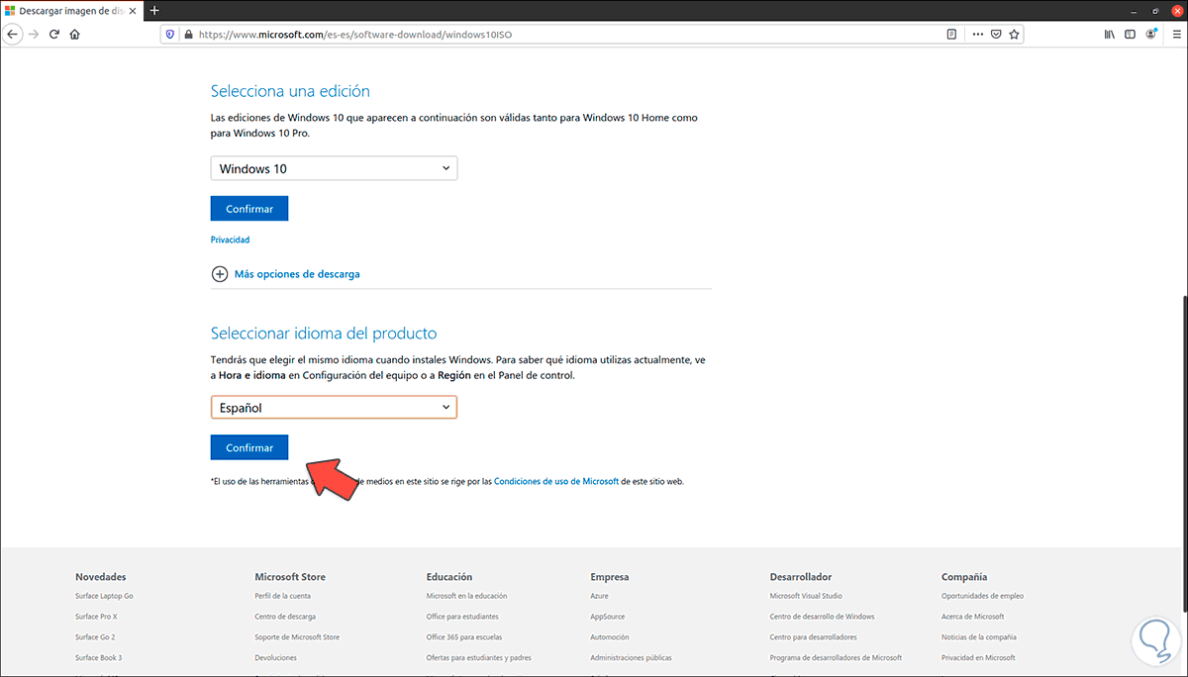Open the Firefox account menu
Screen dimensions: 1188x677
coord(1150,33)
